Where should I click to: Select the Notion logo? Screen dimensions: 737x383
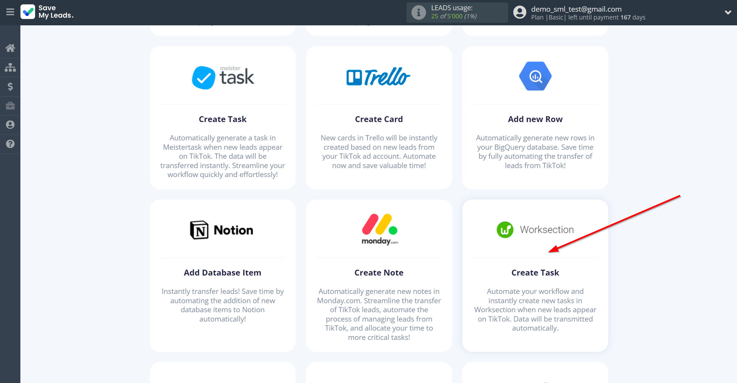(222, 230)
